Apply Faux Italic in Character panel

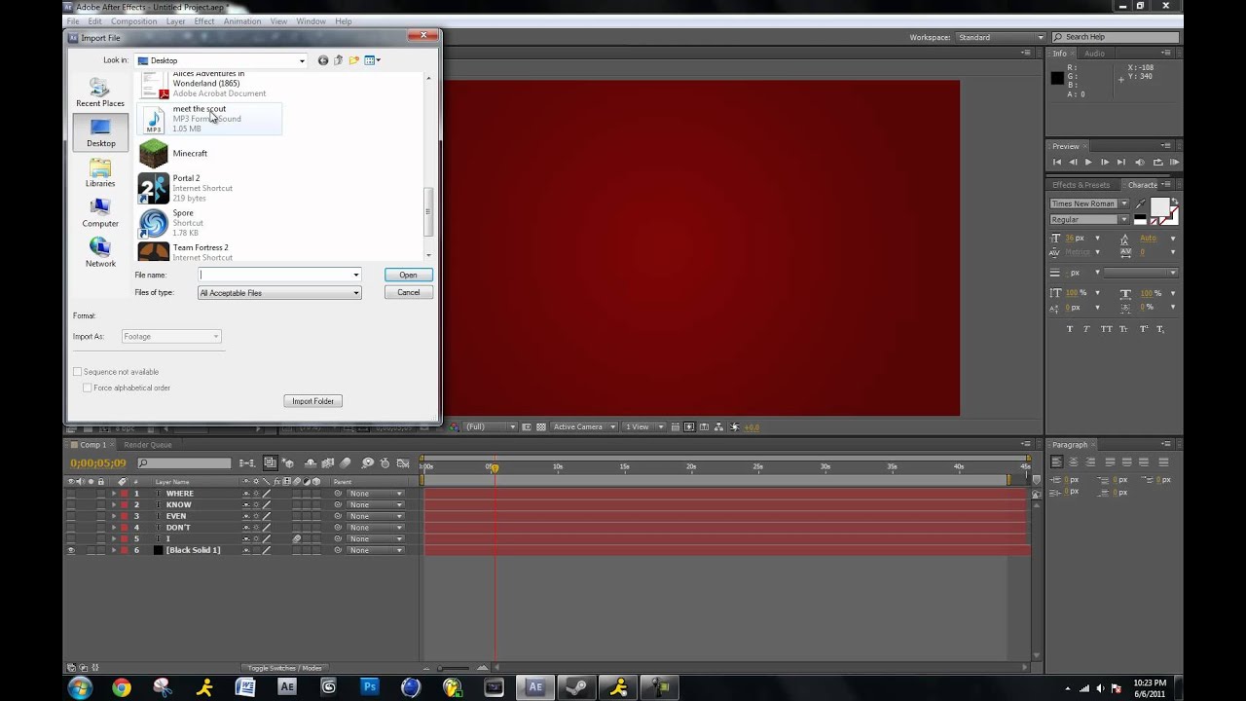tap(1087, 329)
